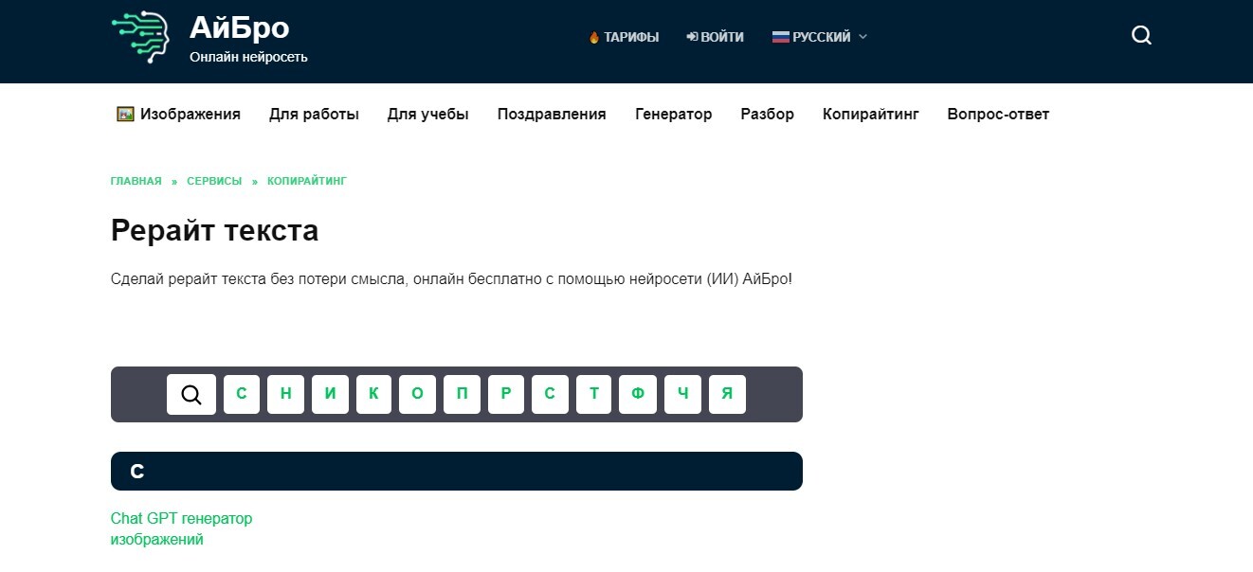
Task: Click the fire icon next to ТАРИФЫ
Action: pos(594,38)
